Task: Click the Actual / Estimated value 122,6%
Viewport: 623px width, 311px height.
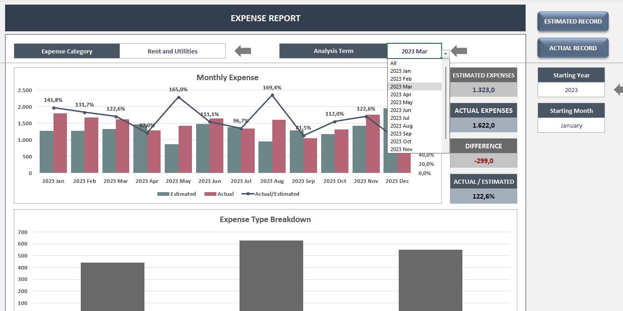Action: (x=483, y=196)
